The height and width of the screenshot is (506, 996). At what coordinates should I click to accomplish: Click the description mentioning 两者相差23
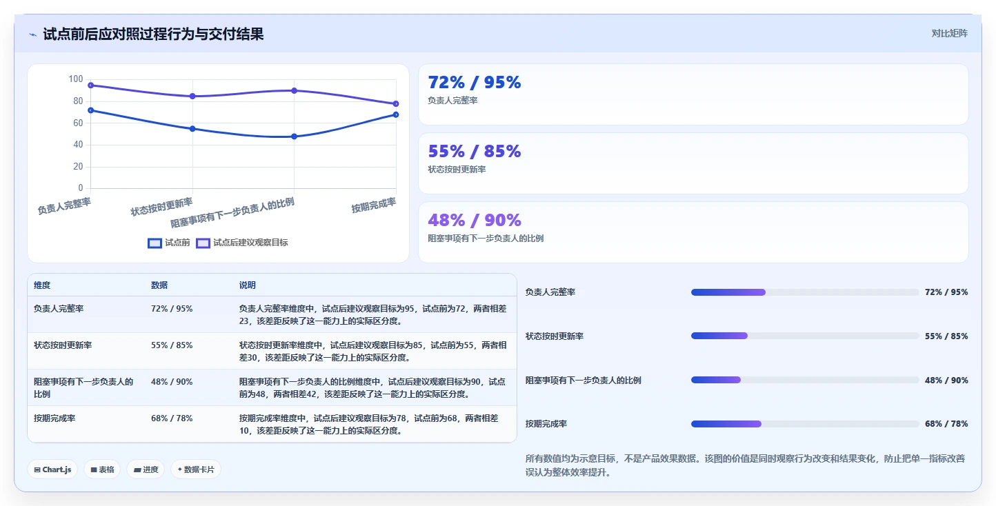pos(373,315)
